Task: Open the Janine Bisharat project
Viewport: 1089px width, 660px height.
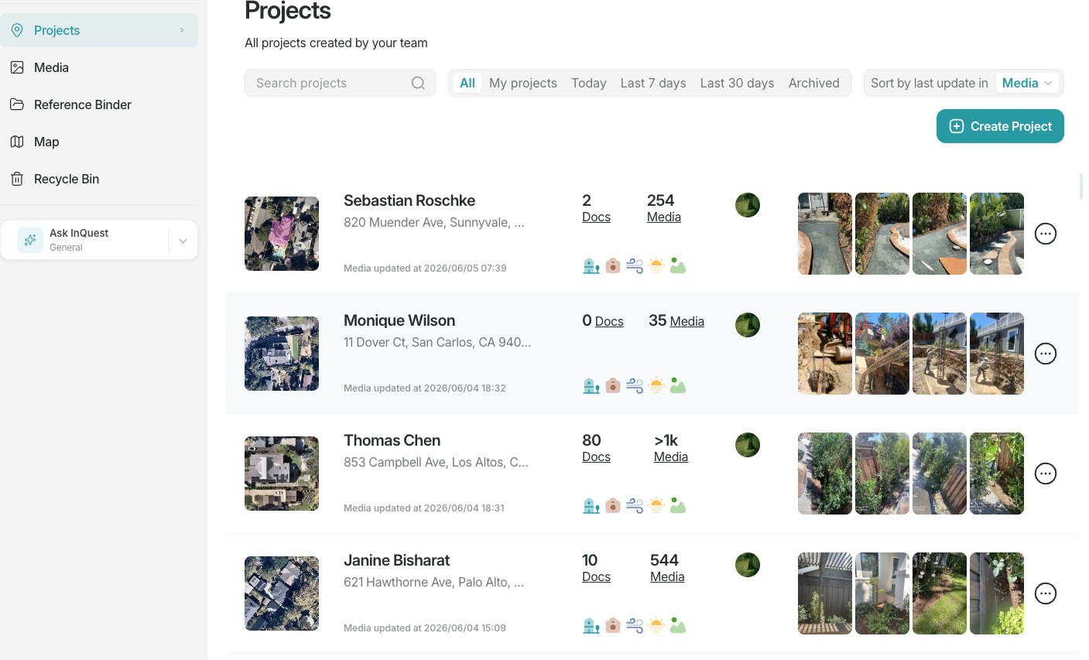Action: [396, 560]
